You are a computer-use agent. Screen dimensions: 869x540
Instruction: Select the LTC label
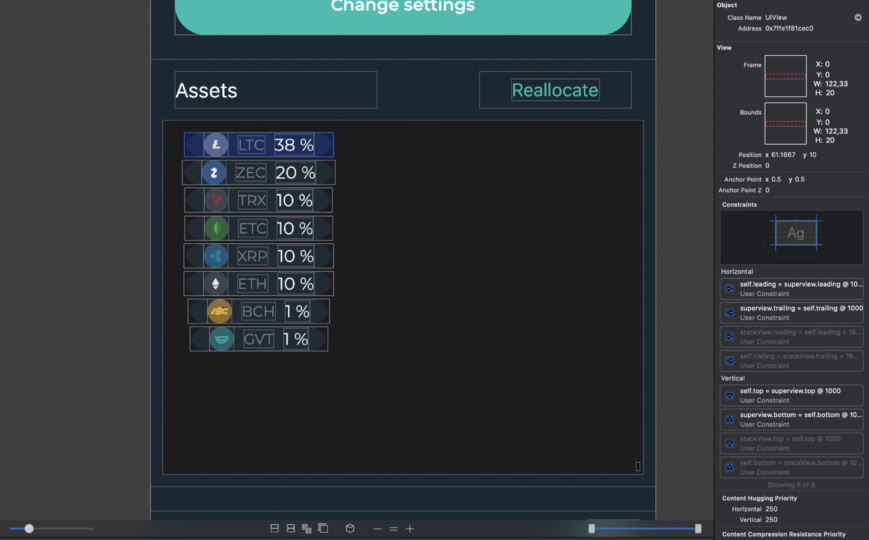[x=251, y=145]
